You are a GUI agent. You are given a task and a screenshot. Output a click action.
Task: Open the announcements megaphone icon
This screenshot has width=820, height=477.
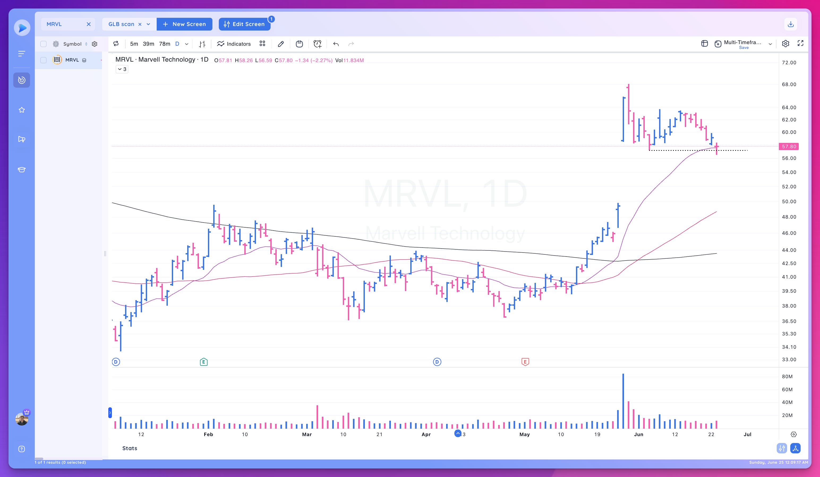point(22,139)
